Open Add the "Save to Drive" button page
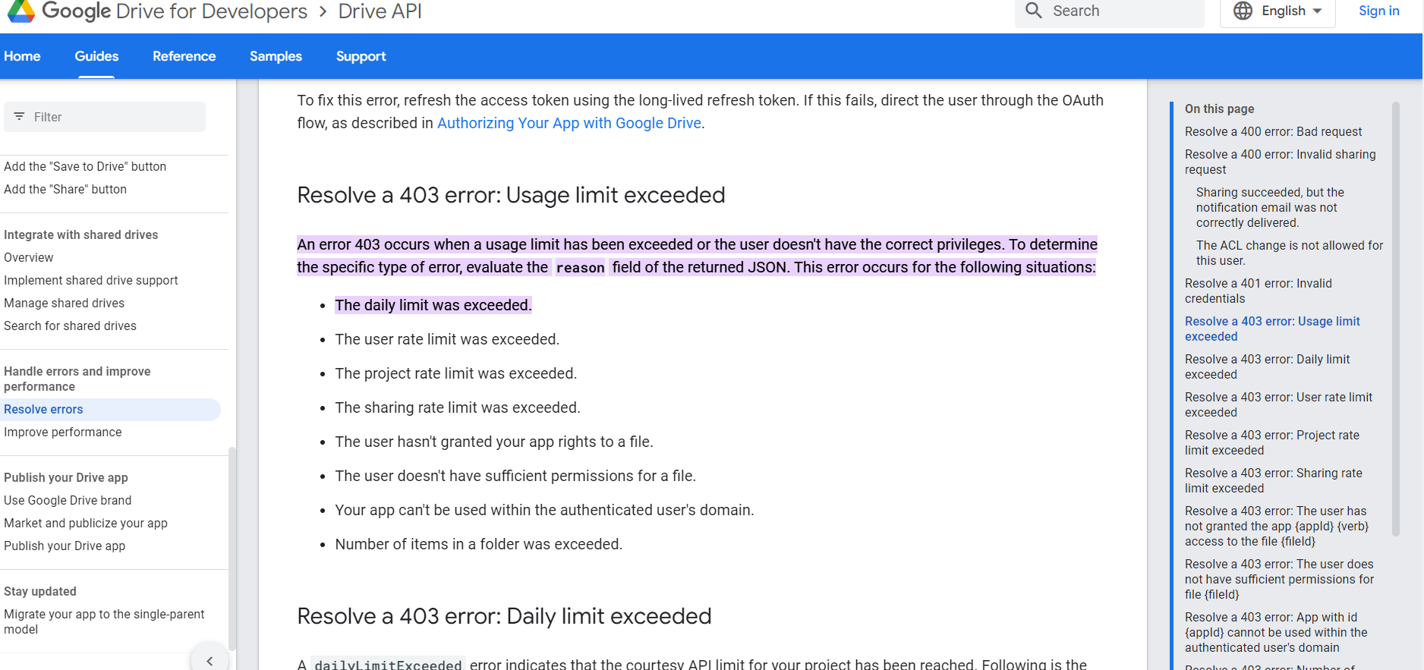 coord(85,166)
